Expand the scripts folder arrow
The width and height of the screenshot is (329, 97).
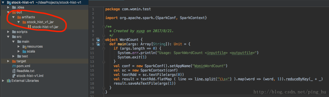coord(8,32)
